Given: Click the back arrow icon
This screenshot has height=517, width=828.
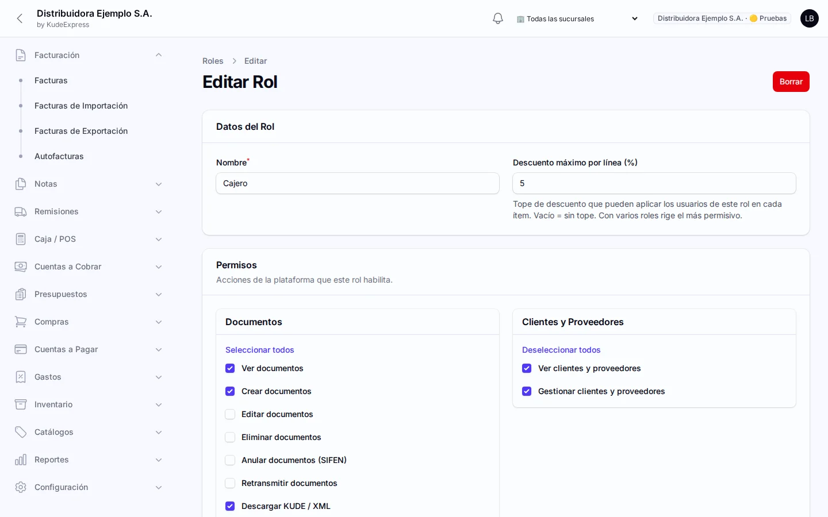Looking at the screenshot, I should pyautogui.click(x=20, y=18).
